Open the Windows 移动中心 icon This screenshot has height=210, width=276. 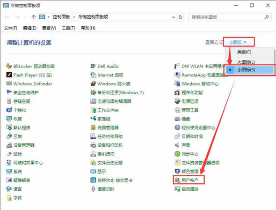tap(177, 83)
